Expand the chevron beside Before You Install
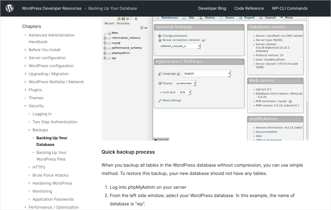The height and width of the screenshot is (210, 331). [25, 50]
